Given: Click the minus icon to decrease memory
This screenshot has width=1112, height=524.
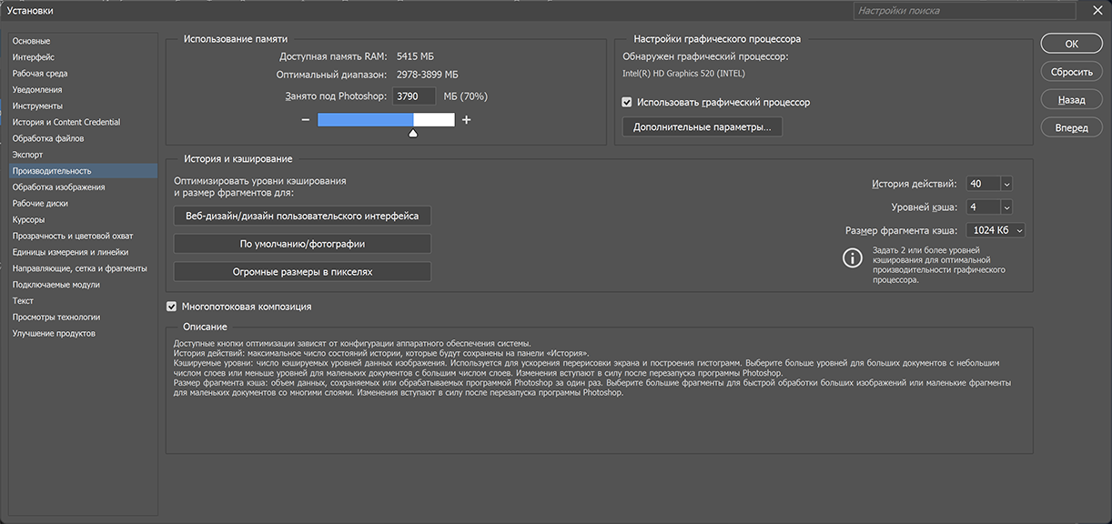Looking at the screenshot, I should coord(306,120).
